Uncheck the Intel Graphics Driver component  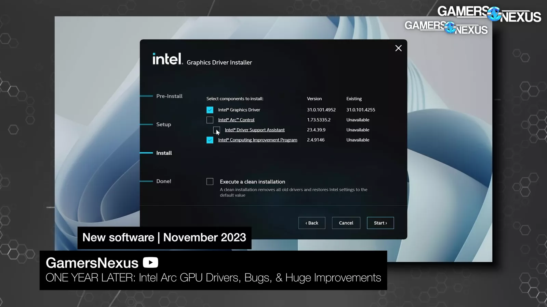210,109
